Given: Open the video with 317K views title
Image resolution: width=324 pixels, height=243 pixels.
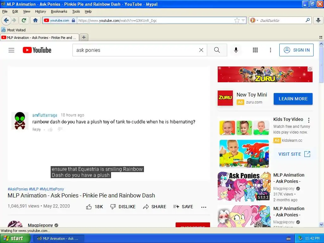Looking at the screenshot, I should [x=289, y=178].
